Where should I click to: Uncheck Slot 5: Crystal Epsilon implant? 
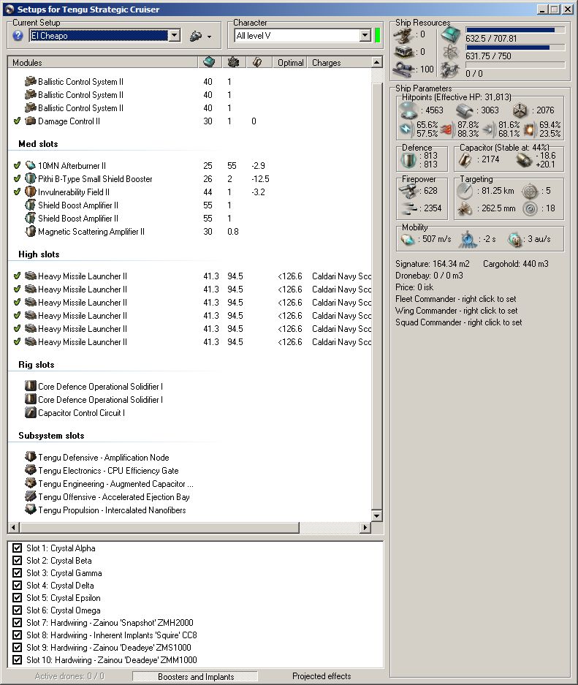click(17, 597)
